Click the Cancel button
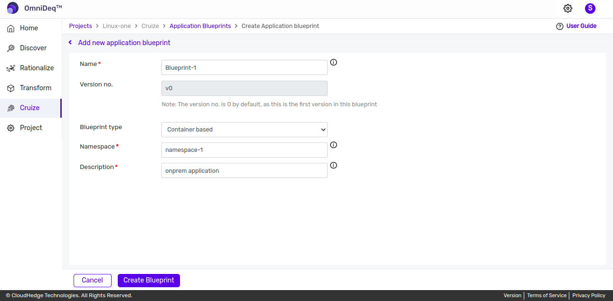Image resolution: width=613 pixels, height=301 pixels. [93, 280]
